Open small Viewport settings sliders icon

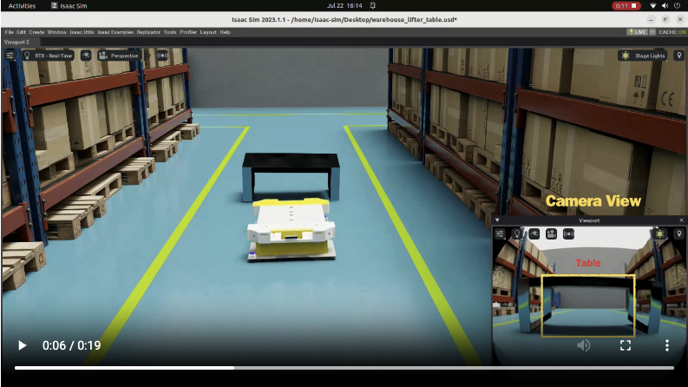pos(500,234)
